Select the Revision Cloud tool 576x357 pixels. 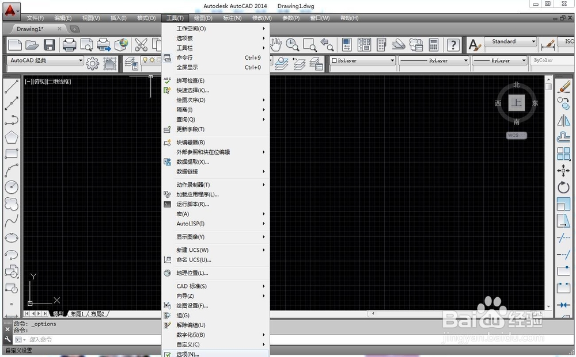pyautogui.click(x=12, y=204)
